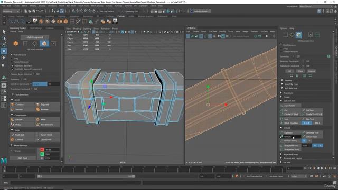
Task: Switch to Vertex selection mode in Modeling Toolkit
Action: pos(25,43)
